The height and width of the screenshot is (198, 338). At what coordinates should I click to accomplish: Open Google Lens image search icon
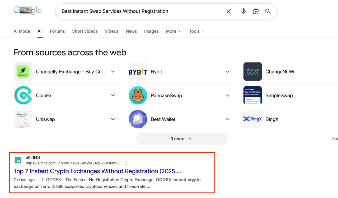pyautogui.click(x=256, y=11)
